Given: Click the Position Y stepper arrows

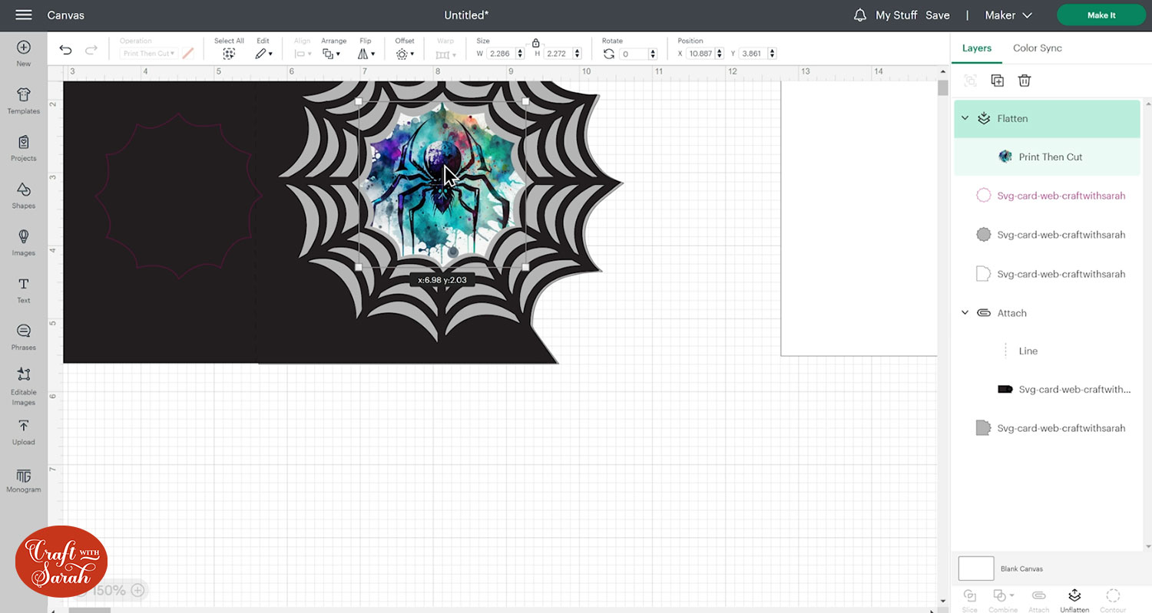Looking at the screenshot, I should tap(772, 54).
